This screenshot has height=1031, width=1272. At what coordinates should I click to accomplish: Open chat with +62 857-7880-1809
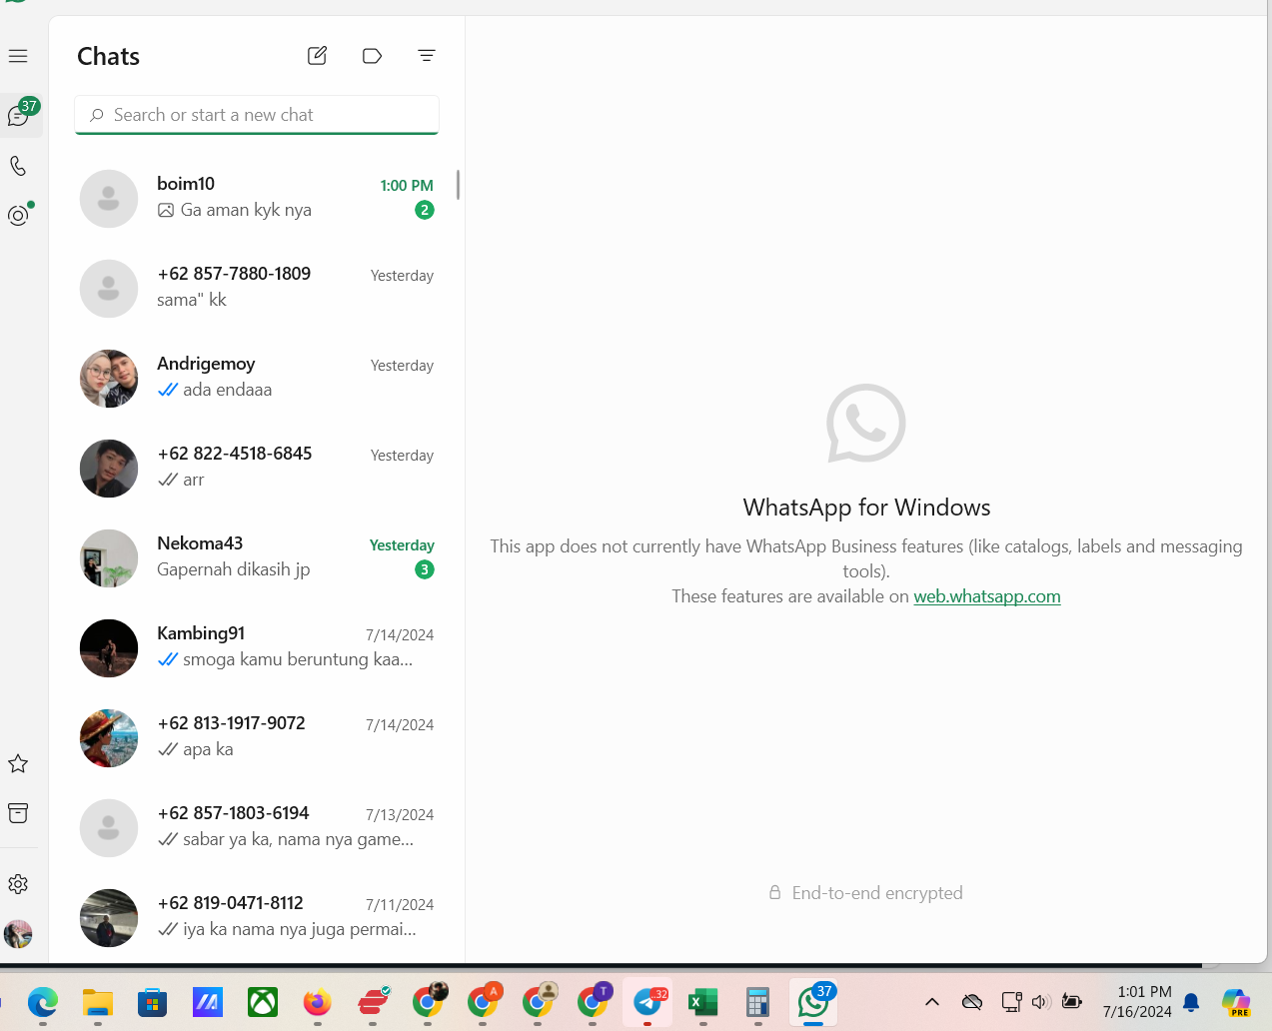257,288
